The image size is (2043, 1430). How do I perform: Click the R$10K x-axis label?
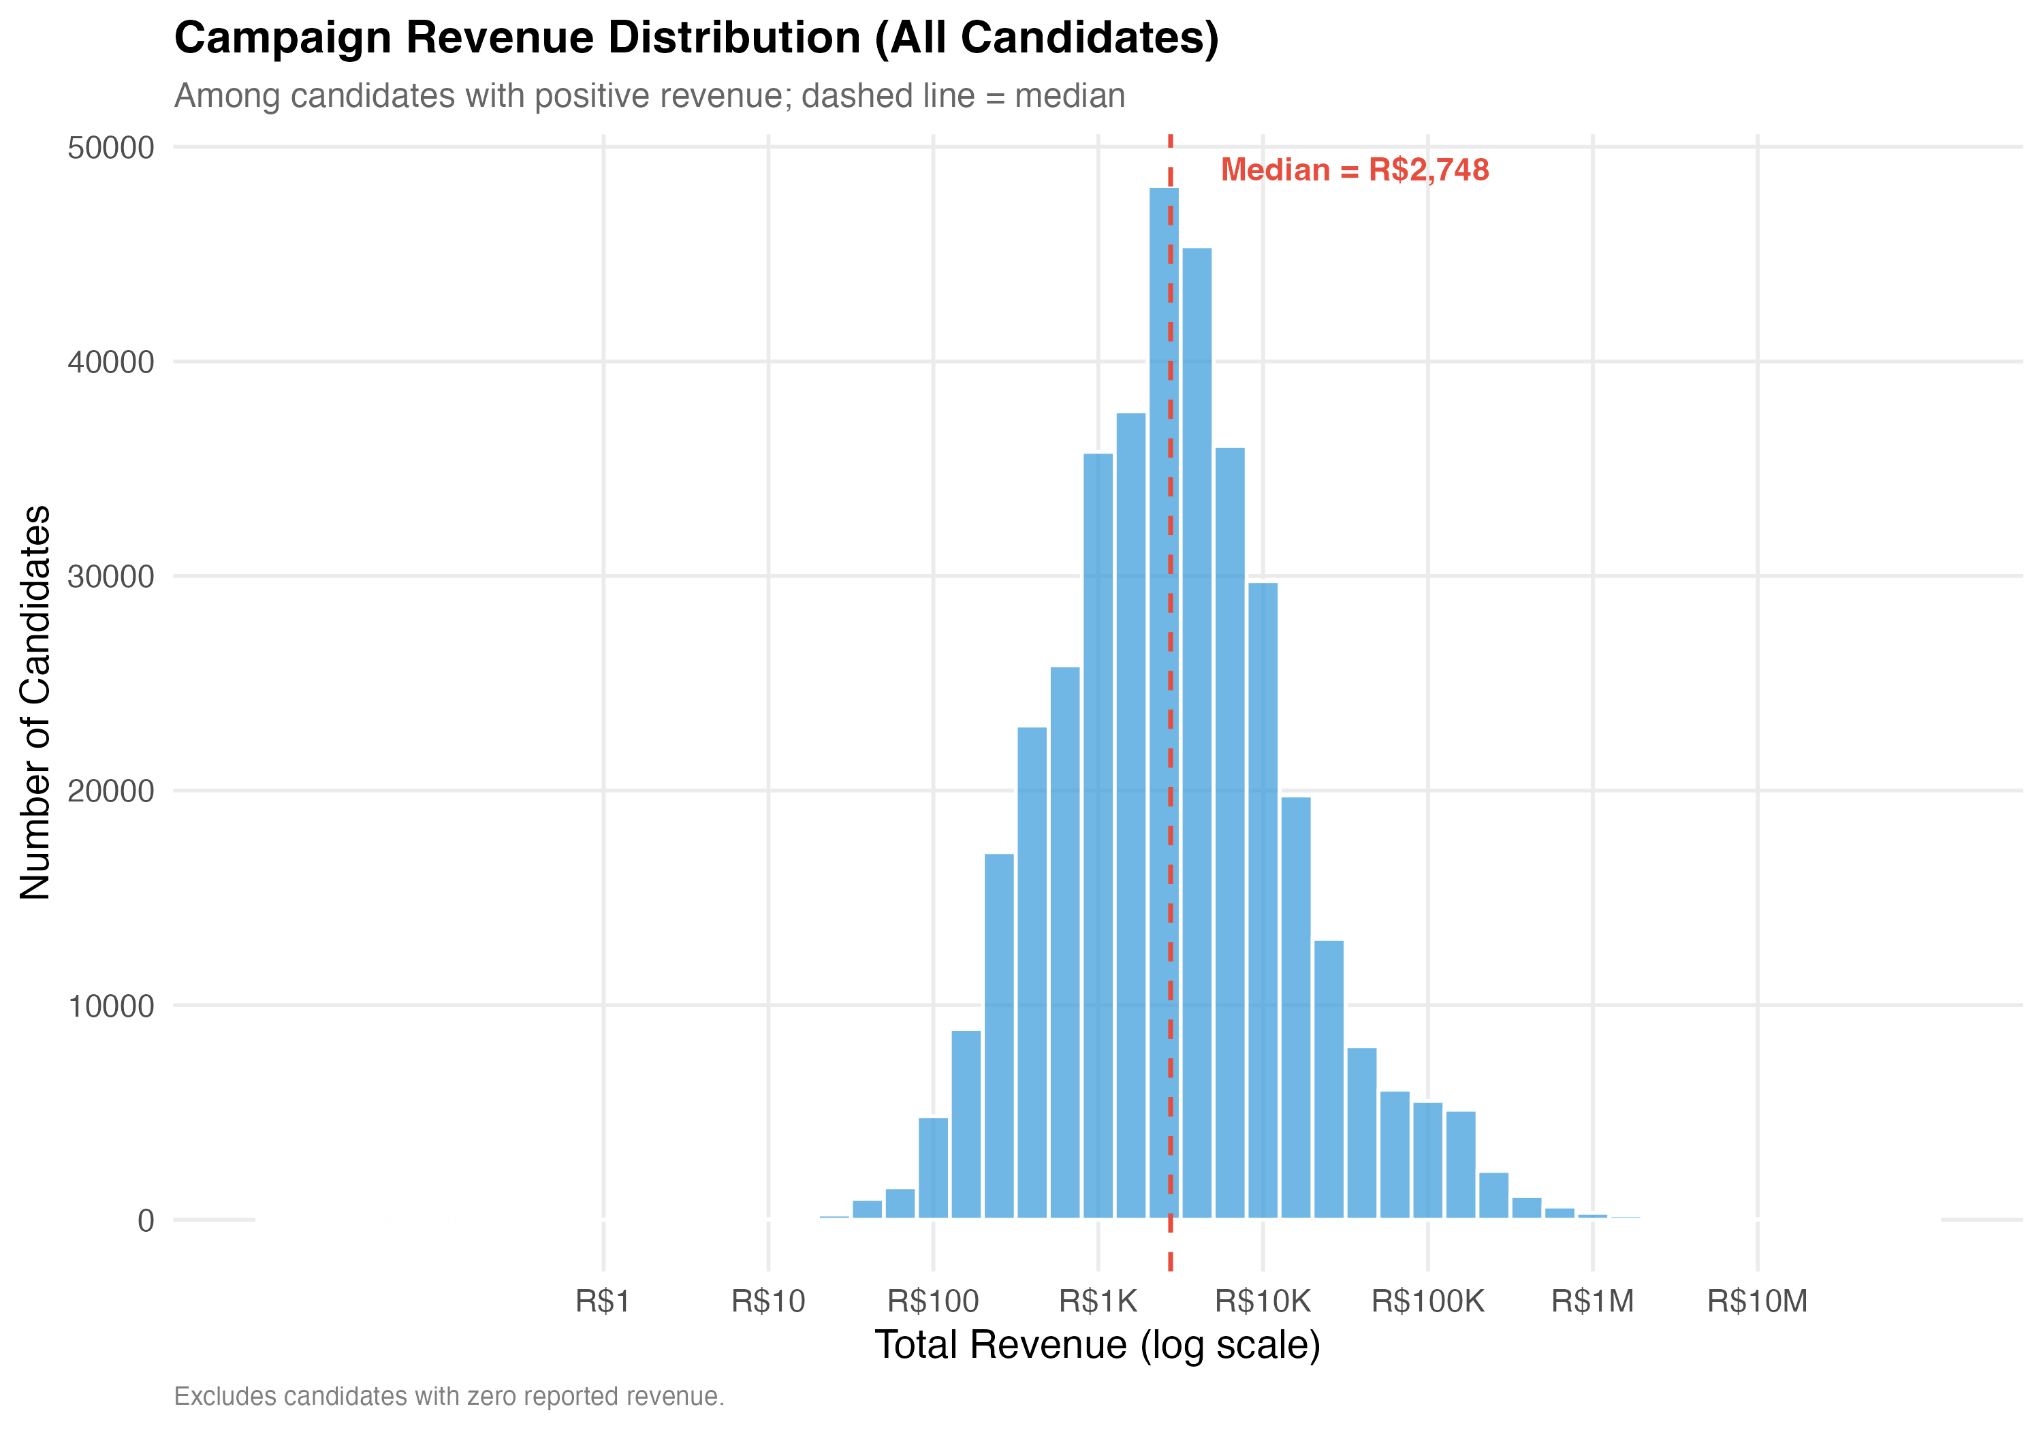click(x=1263, y=1301)
